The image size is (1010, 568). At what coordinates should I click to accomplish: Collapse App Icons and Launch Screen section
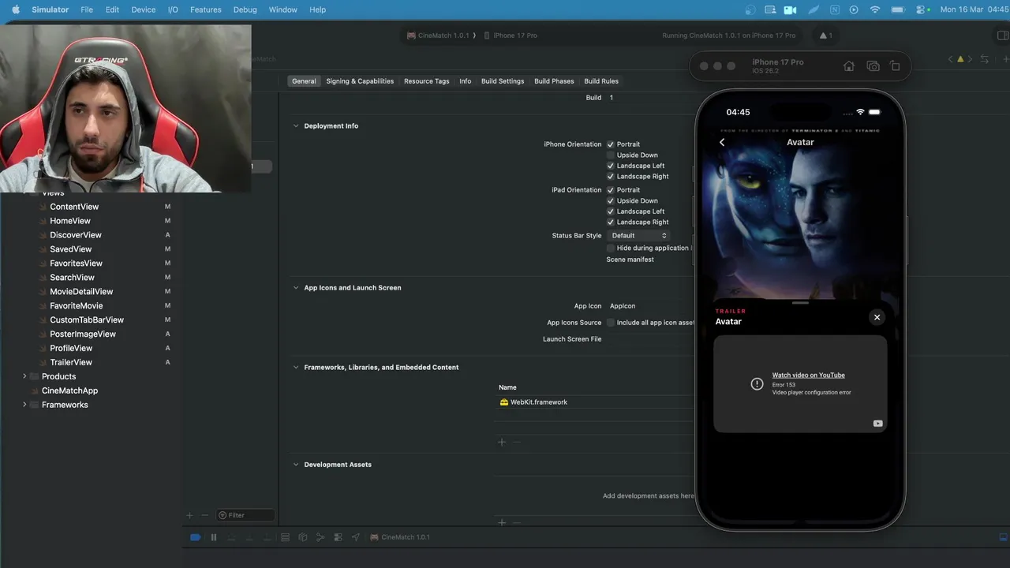pyautogui.click(x=297, y=288)
